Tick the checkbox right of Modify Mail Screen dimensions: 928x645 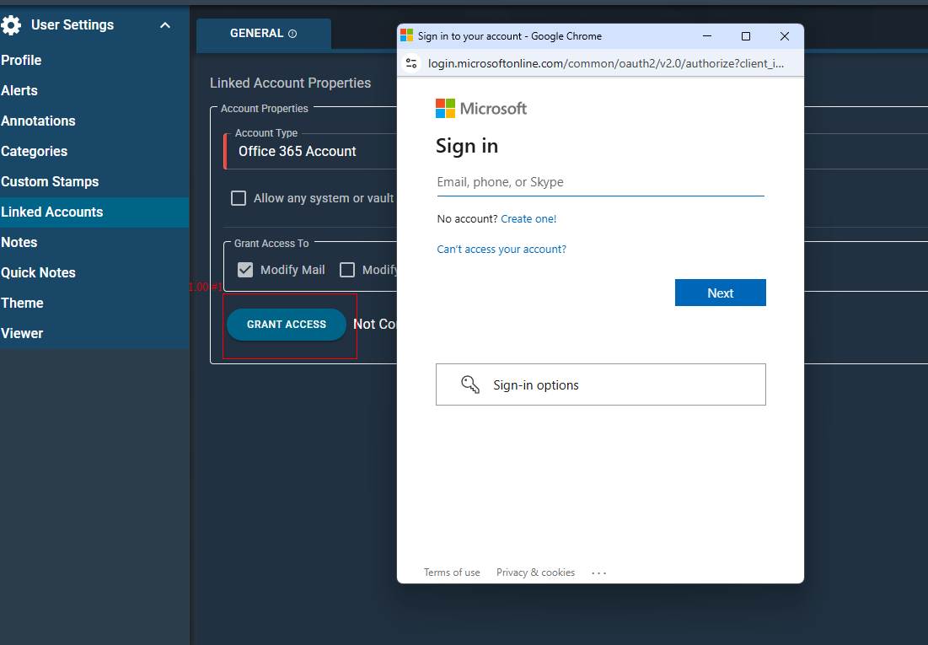pyautogui.click(x=347, y=270)
